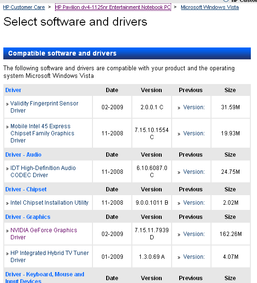Click the Driver - Chipset category heading
Viewport: 257px width, 283px height.
point(26,189)
